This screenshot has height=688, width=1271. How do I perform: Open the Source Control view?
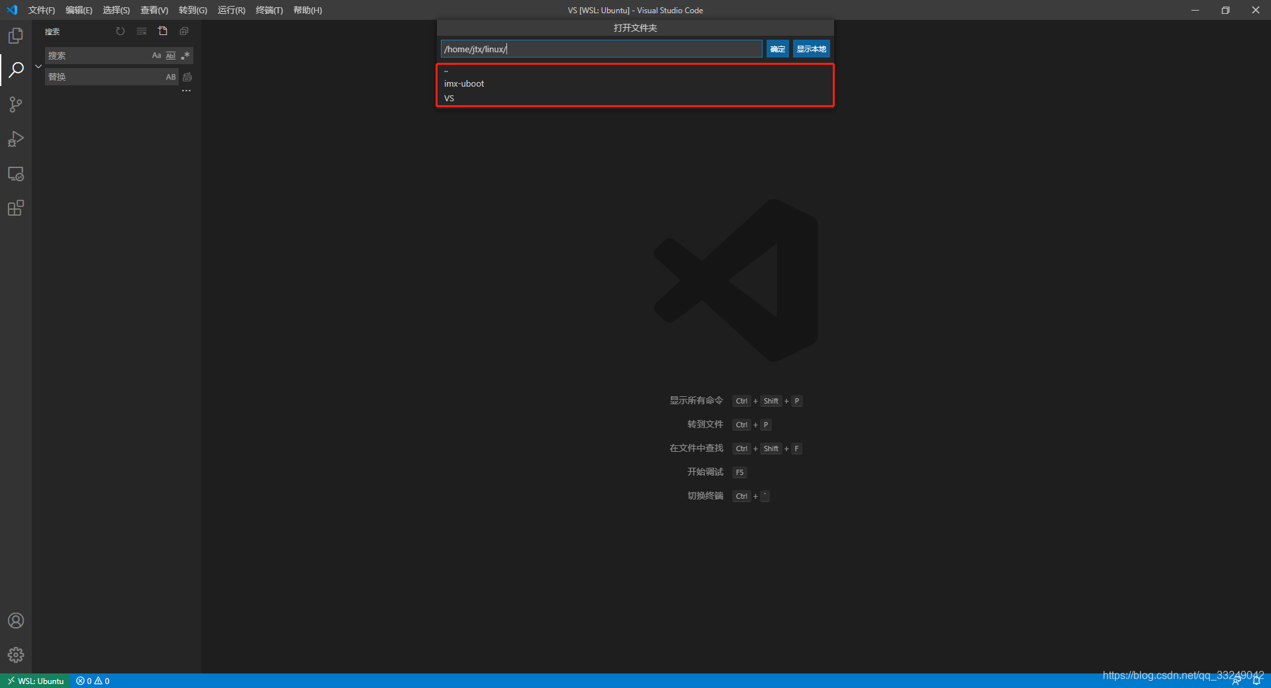[16, 105]
